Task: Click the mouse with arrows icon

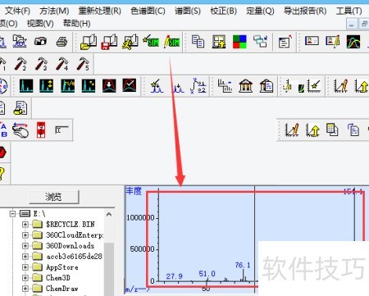Action: pyautogui.click(x=20, y=130)
